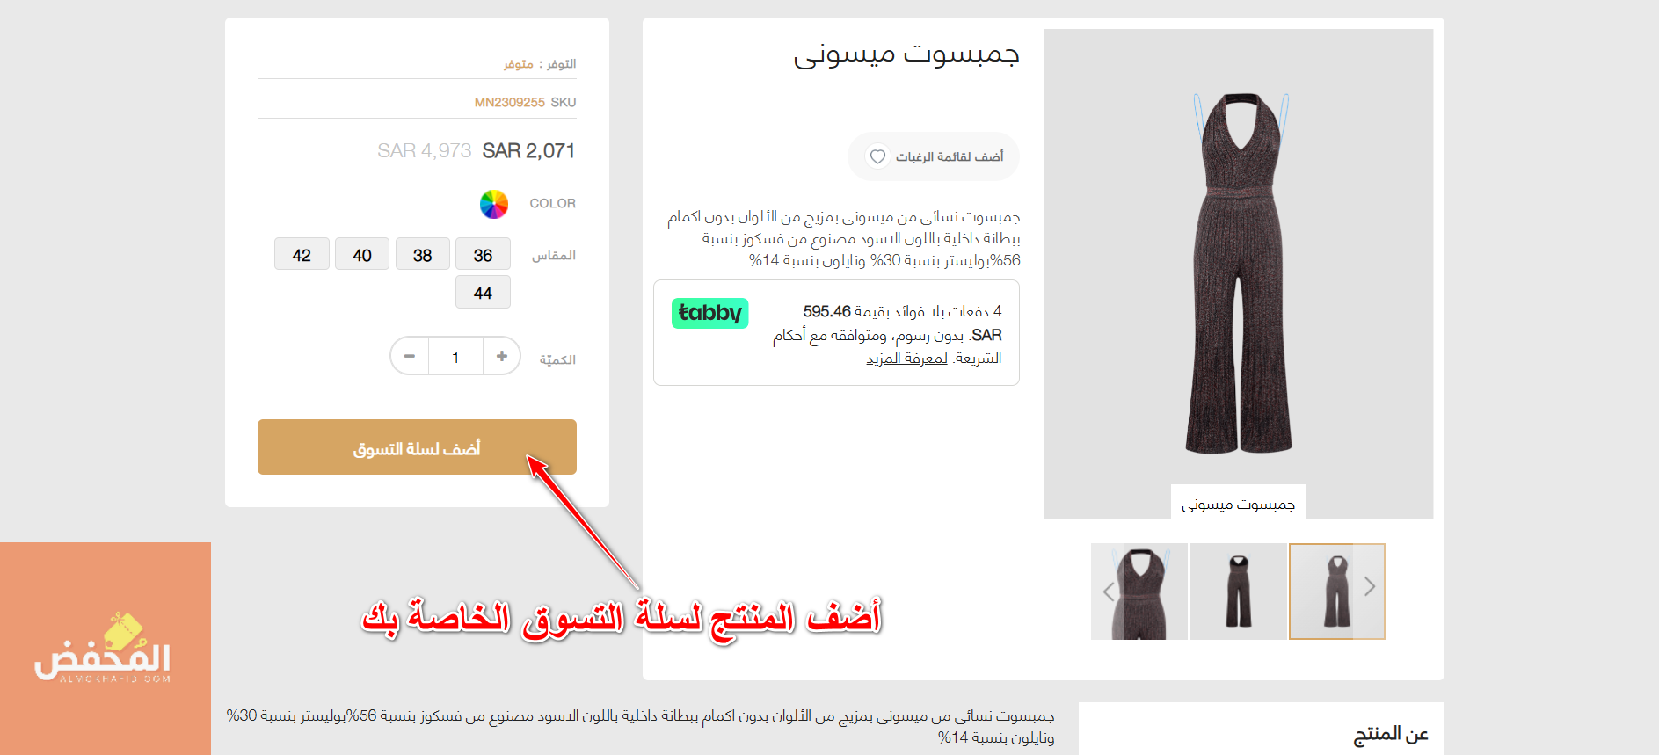The width and height of the screenshot is (1659, 755).
Task: Click the sale price SAR 2,071
Action: tap(528, 151)
